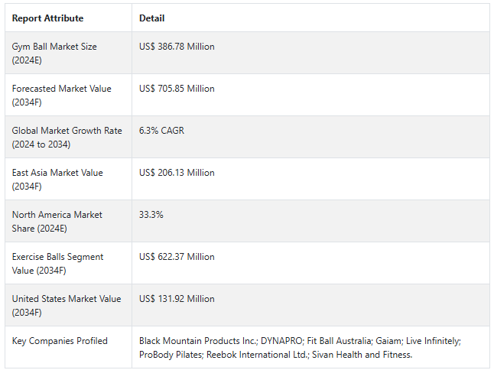Select the Gym Ball Market Size cell
The height and width of the screenshot is (370, 494).
pos(54,53)
